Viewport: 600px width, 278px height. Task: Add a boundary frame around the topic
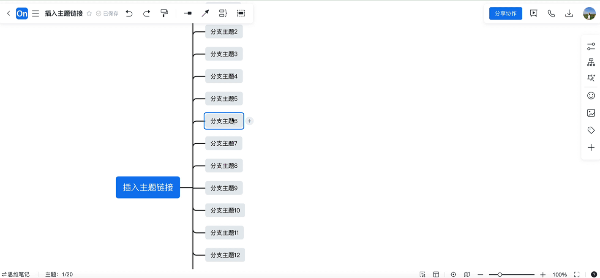click(241, 14)
